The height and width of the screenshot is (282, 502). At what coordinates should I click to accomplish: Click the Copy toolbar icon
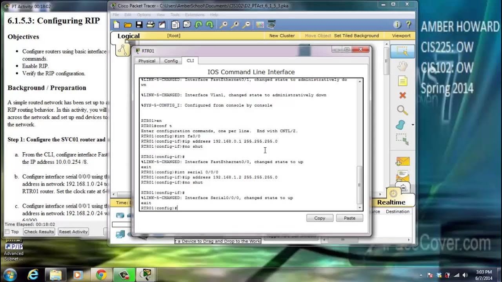(175, 25)
